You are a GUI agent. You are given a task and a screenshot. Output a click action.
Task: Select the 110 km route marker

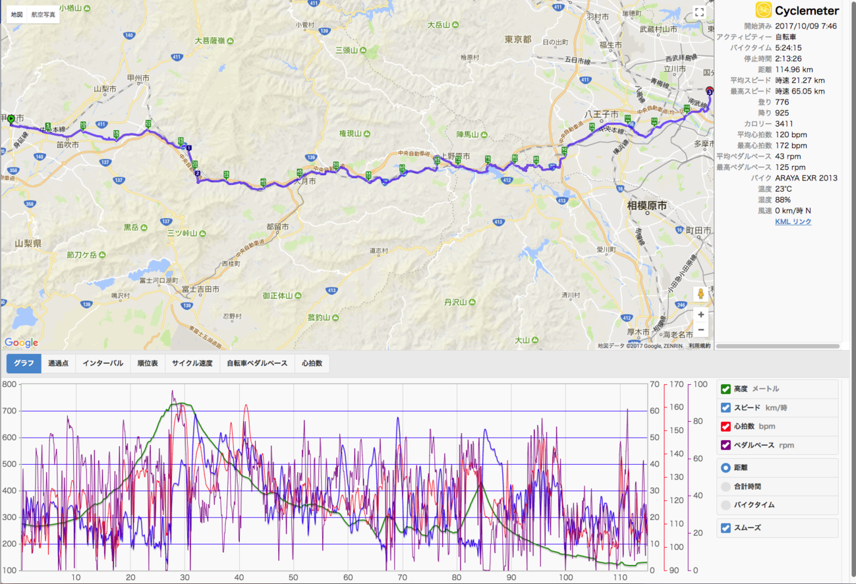[687, 109]
